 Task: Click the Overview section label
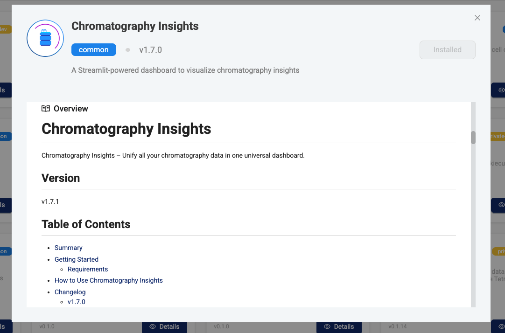point(71,109)
